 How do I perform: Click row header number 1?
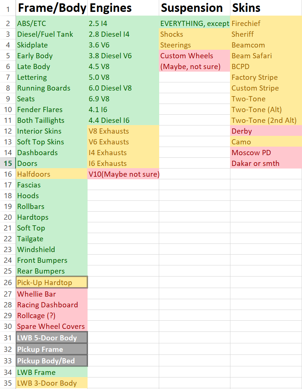click(x=8, y=9)
